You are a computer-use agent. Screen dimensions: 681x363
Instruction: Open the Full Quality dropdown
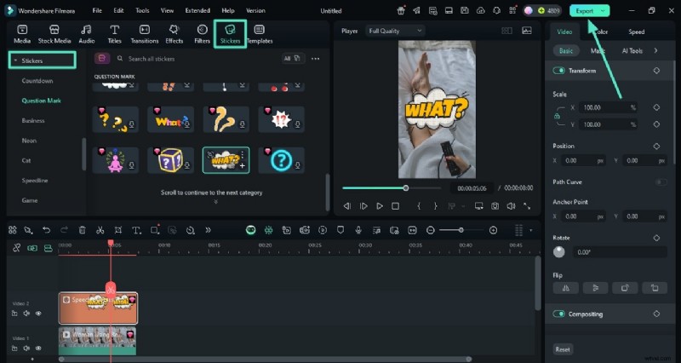coord(394,31)
